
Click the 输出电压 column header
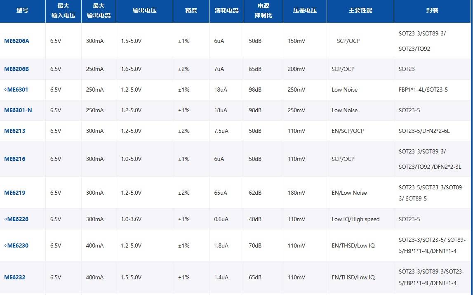pyautogui.click(x=144, y=11)
